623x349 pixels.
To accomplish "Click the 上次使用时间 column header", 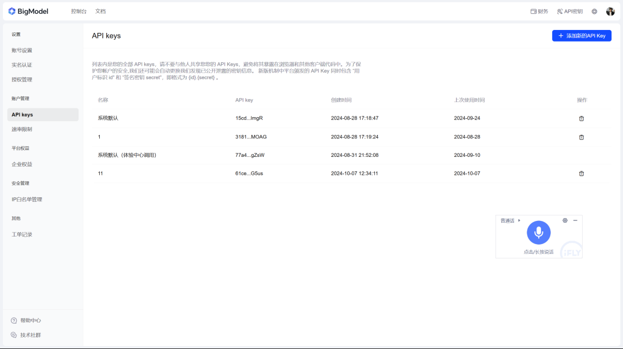I will (x=469, y=100).
